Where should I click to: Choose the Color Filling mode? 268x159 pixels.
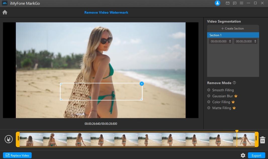point(209,102)
